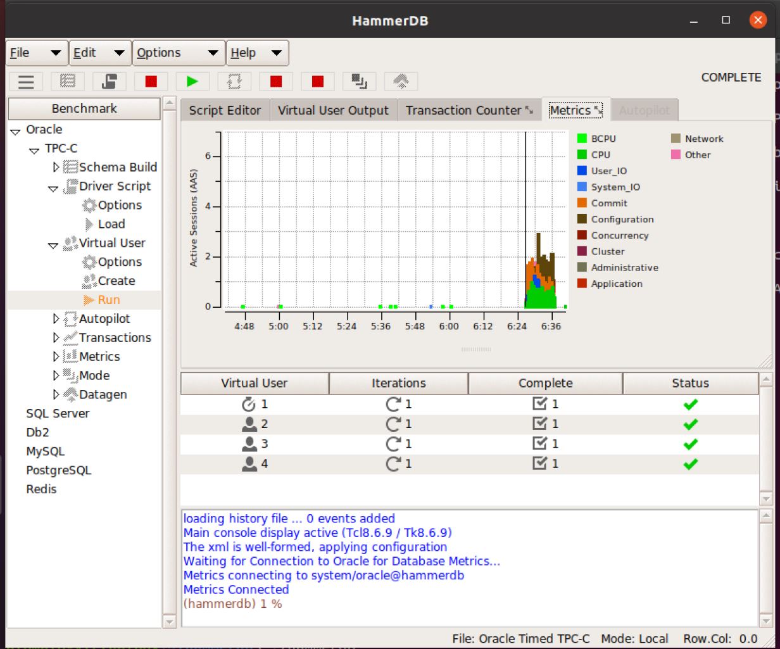Click the Status checkmark for virtual user 1
This screenshot has height=649, width=780.
point(690,404)
